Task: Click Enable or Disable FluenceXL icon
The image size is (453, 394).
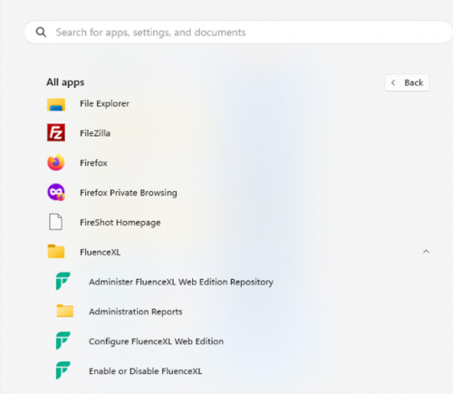Action: tap(63, 370)
